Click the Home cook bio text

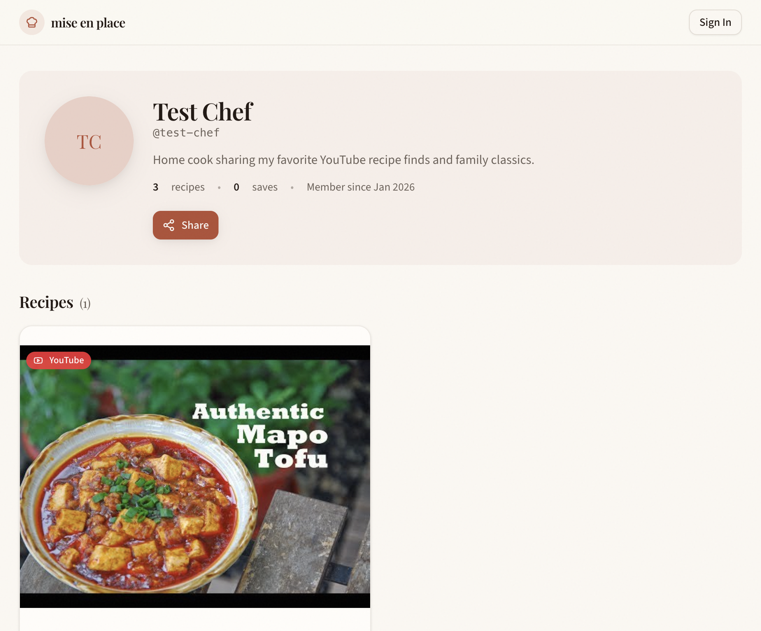click(343, 160)
